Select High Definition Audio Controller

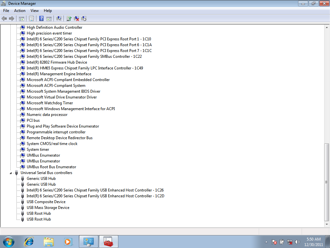click(x=54, y=27)
